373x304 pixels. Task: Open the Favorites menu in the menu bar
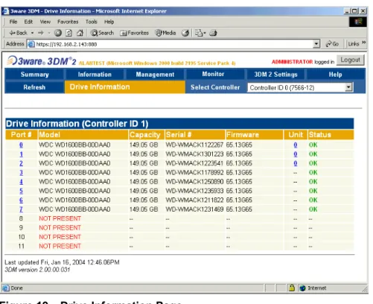click(x=68, y=22)
